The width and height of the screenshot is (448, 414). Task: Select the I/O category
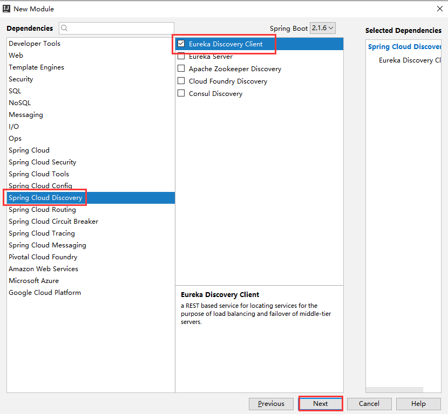(91, 126)
